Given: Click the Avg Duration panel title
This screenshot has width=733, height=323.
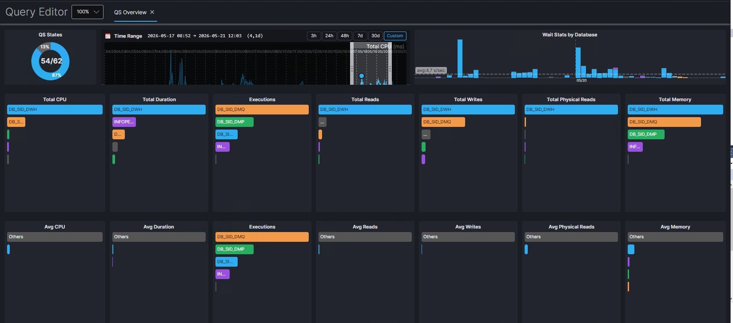Looking at the screenshot, I should (159, 227).
